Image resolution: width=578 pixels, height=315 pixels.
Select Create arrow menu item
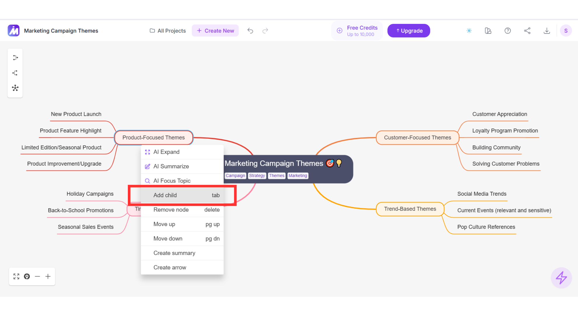click(182, 267)
